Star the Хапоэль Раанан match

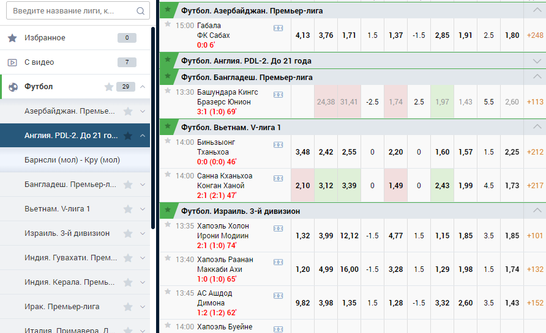tap(168, 258)
